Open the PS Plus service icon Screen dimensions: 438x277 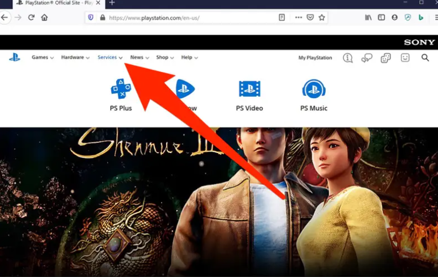[x=121, y=89]
